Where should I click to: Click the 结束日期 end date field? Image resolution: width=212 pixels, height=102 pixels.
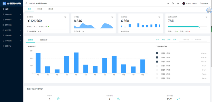click(x=198, y=40)
